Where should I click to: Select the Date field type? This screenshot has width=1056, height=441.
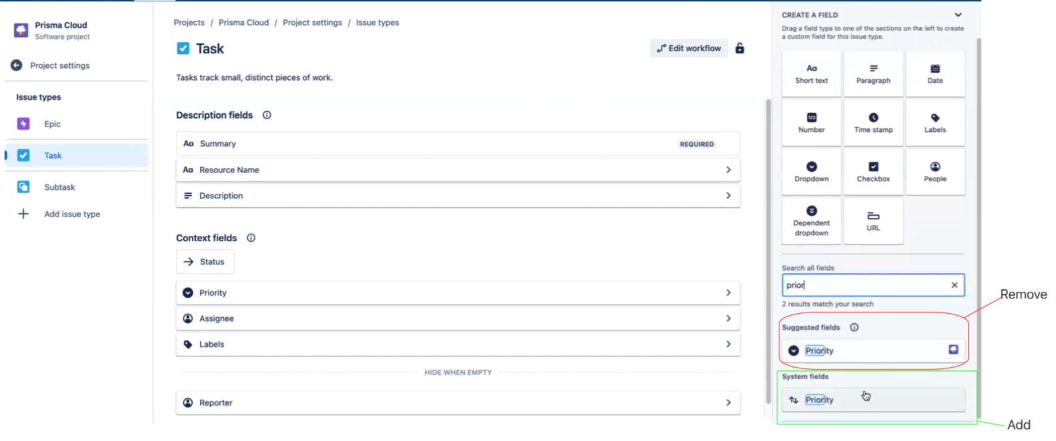935,73
